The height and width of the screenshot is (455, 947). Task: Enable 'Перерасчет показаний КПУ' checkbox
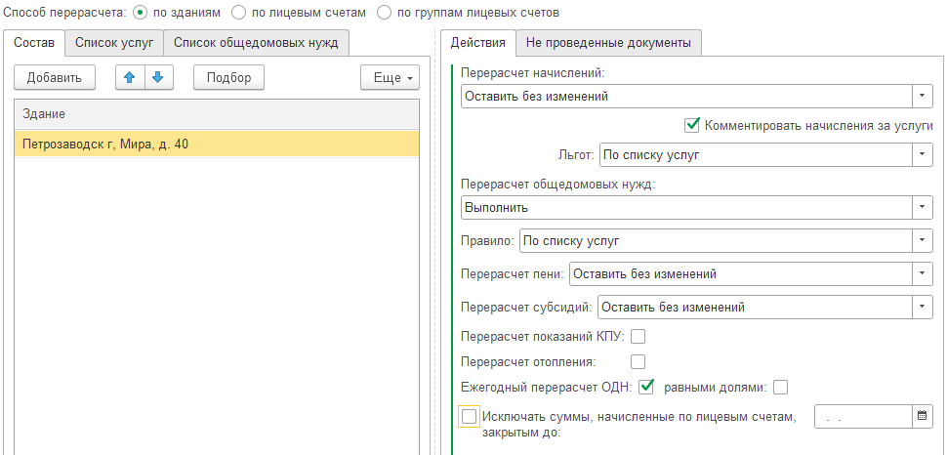click(x=638, y=336)
